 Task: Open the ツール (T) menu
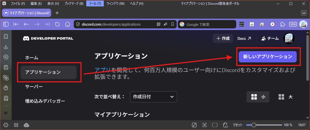(x=95, y=4)
